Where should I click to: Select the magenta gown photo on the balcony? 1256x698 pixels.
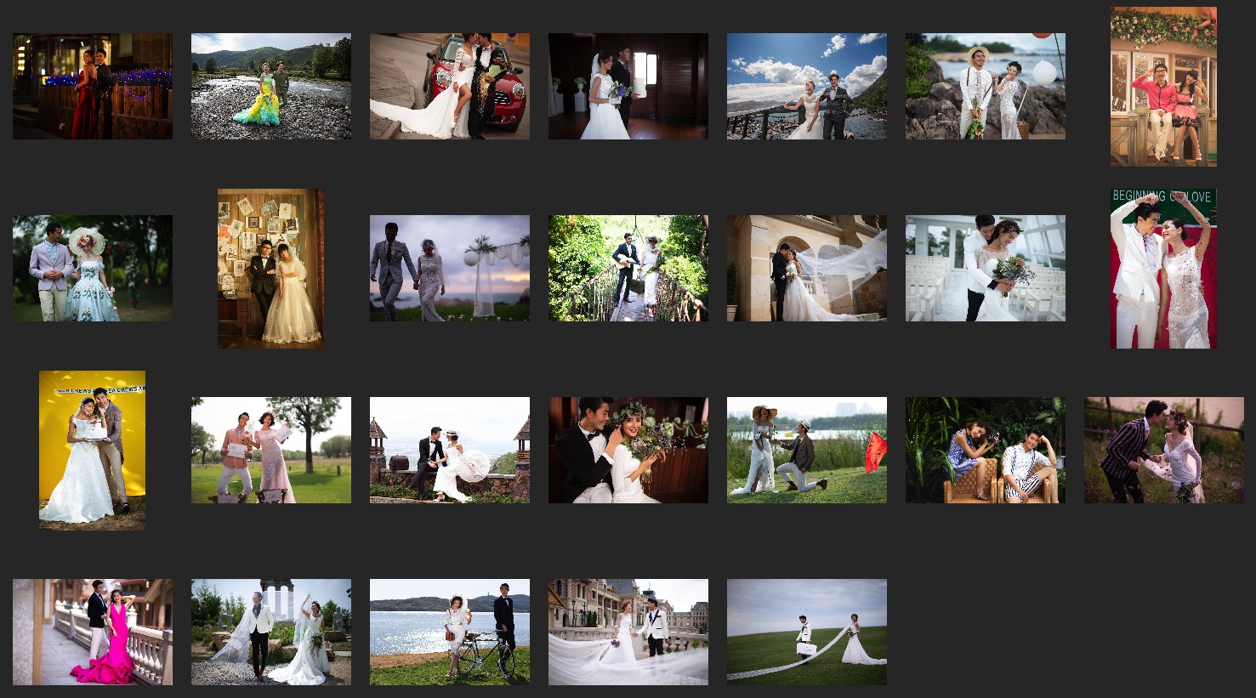pyautogui.click(x=92, y=632)
